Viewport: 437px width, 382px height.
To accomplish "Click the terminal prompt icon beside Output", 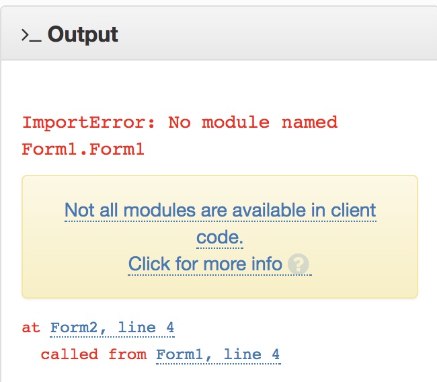I will click(x=32, y=36).
